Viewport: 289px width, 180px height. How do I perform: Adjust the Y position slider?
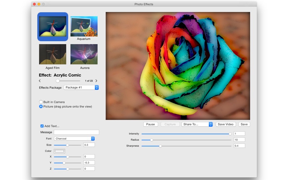(68, 163)
